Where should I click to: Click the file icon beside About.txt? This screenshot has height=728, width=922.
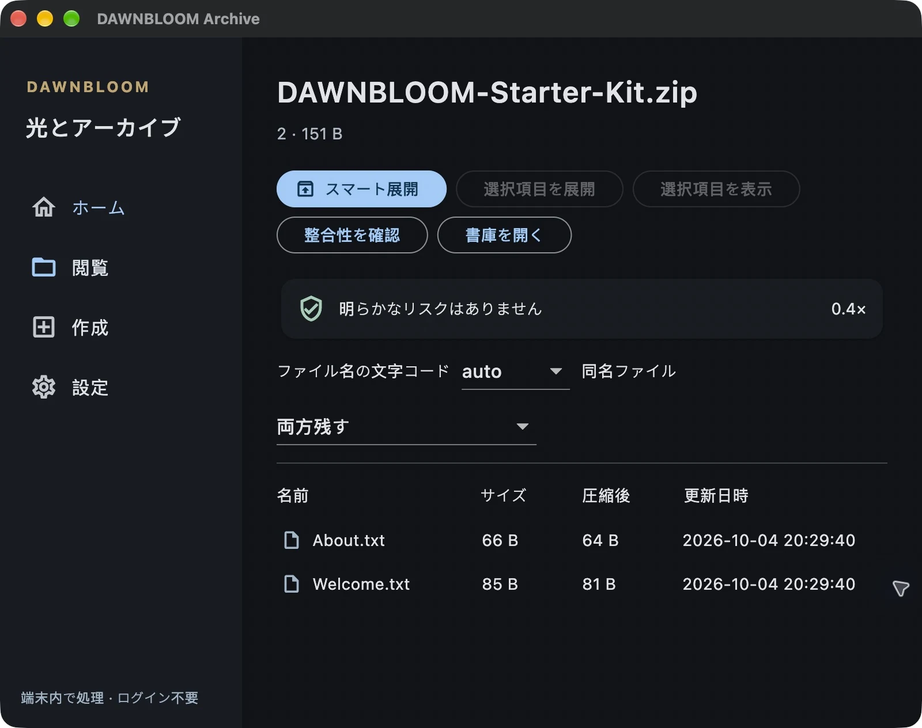click(x=292, y=540)
